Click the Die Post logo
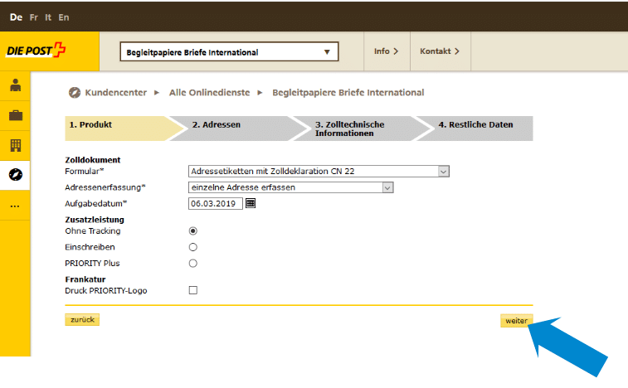Image resolution: width=628 pixels, height=388 pixels. [x=37, y=51]
